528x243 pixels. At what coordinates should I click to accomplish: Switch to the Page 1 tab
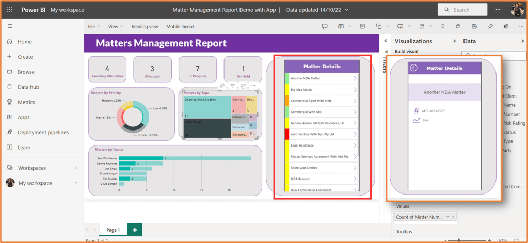pyautogui.click(x=113, y=230)
